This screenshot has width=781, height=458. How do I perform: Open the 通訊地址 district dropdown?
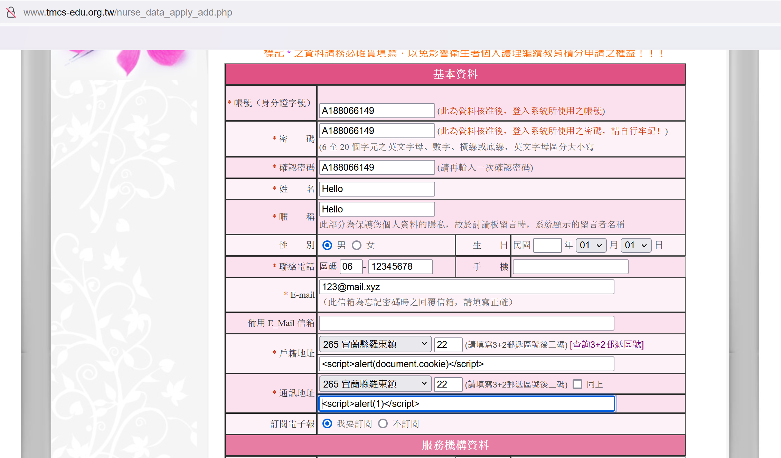tap(375, 384)
